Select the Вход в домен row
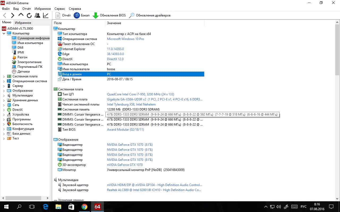This screenshot has width=340, height=212. coord(131,74)
